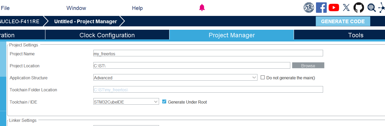Open the X (Twitter) icon
The width and height of the screenshot is (385, 126).
(346, 8)
